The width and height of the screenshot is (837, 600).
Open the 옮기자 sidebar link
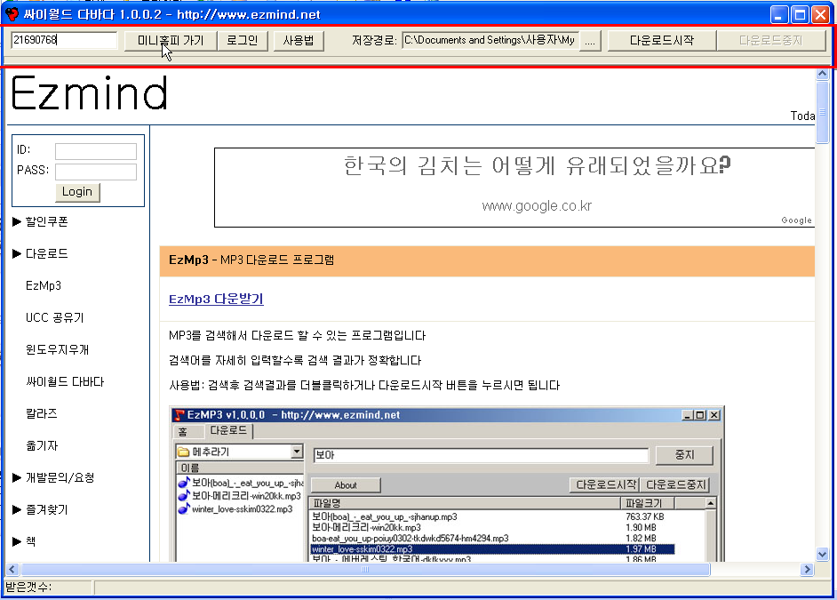point(42,445)
